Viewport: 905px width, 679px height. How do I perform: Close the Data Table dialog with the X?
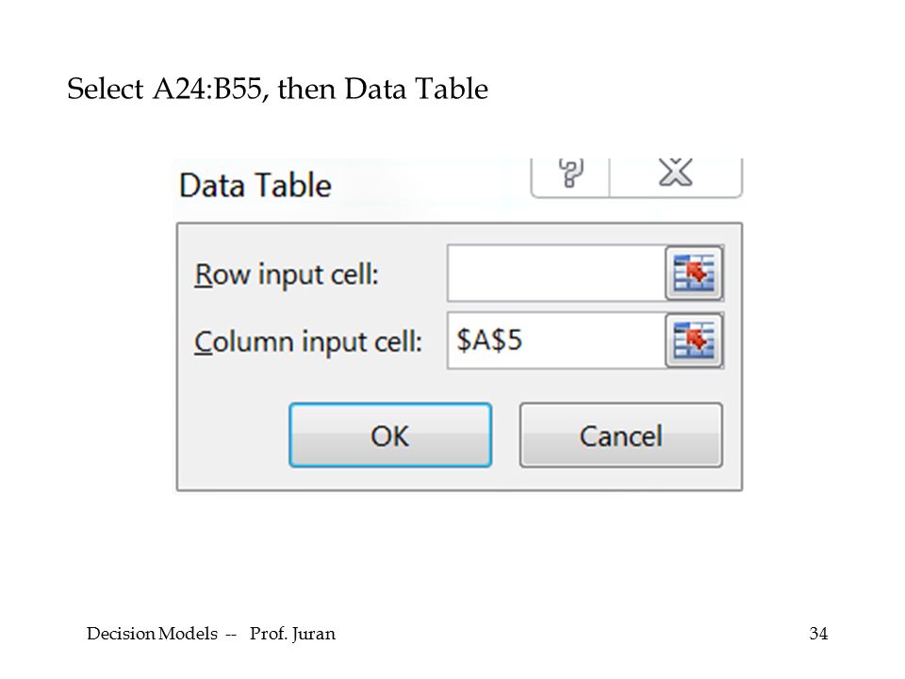point(675,174)
